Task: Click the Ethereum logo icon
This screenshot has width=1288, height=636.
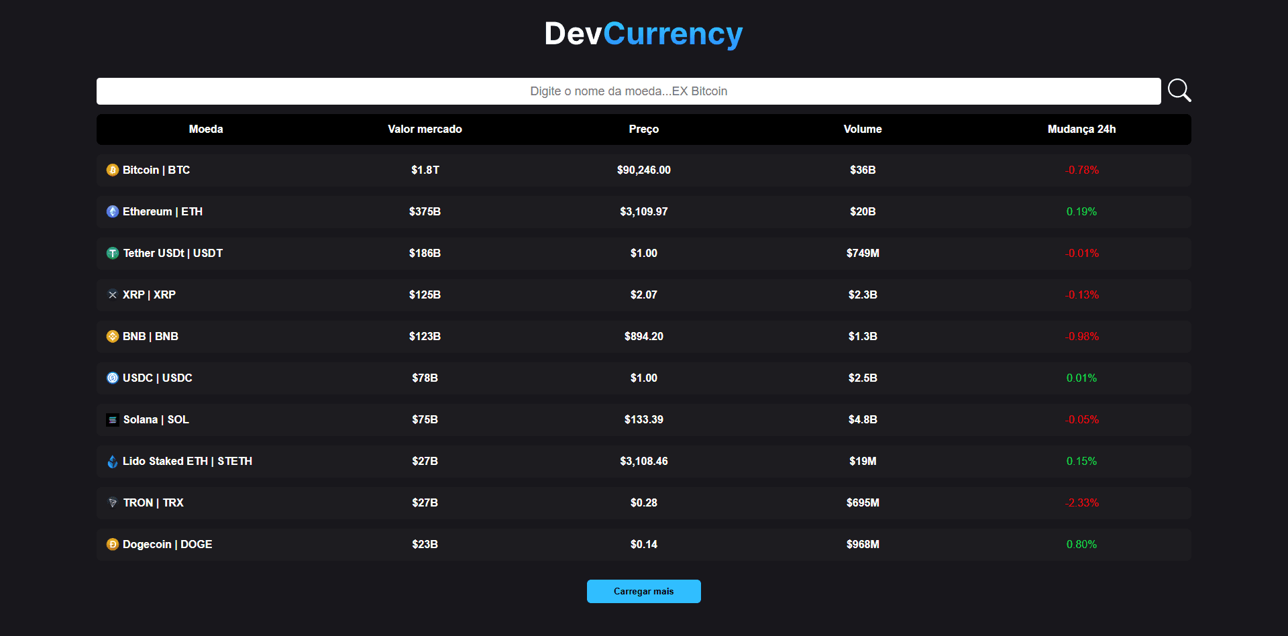Action: [x=113, y=212]
